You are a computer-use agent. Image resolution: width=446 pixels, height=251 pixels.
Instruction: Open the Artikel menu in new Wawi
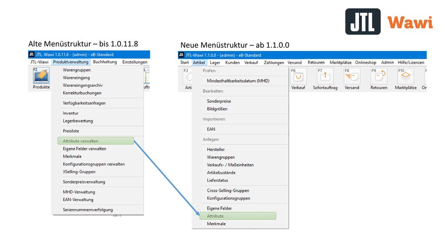click(199, 62)
